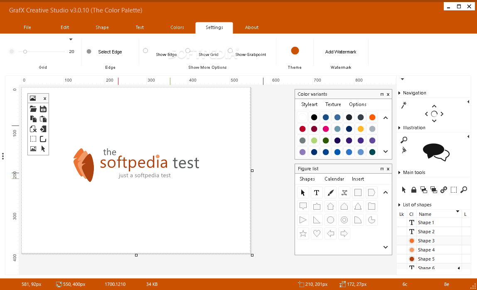Click the orange Theme color circle
Screen dimensions: 477x290
(295, 51)
